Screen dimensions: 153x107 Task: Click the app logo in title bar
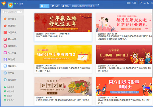[4, 3]
